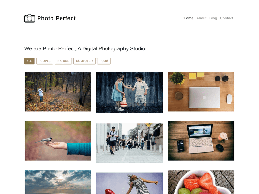Open the laptop with phone and mouse photo
The width and height of the screenshot is (259, 194).
pos(201,141)
